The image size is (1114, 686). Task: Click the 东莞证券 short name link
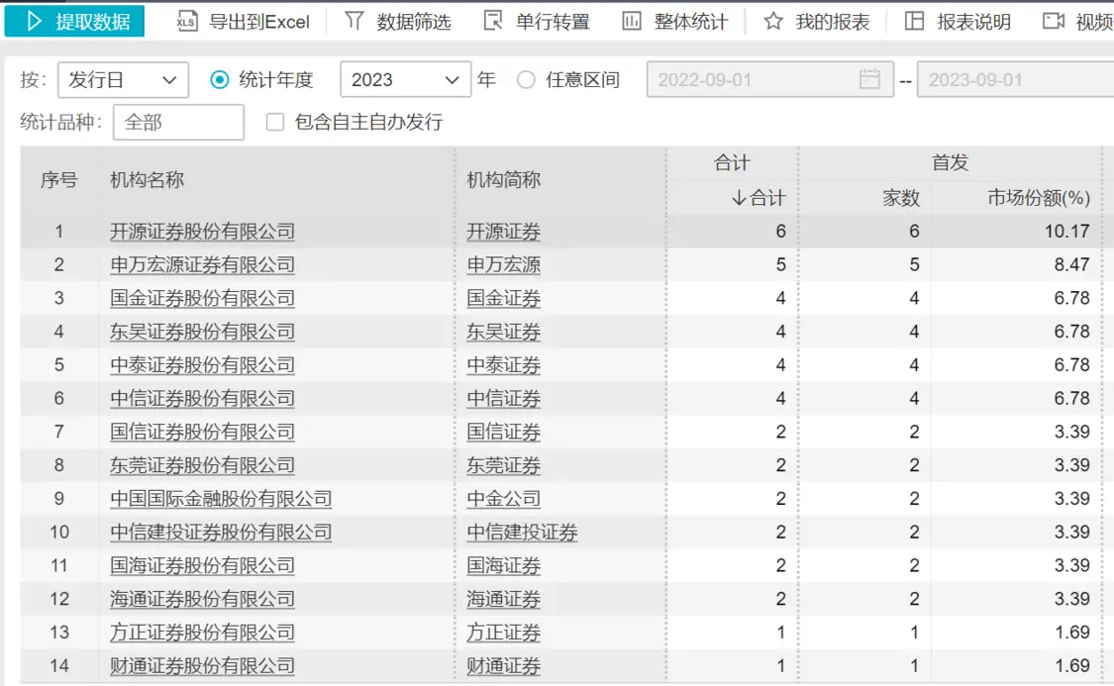click(x=504, y=465)
